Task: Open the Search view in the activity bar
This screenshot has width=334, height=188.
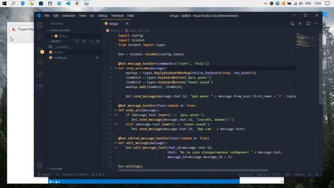Action: (40, 38)
